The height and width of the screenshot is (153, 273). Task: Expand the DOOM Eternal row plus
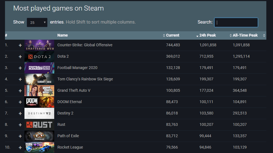(x=20, y=102)
